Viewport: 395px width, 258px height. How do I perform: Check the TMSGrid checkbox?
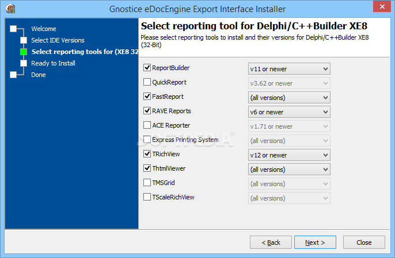coord(147,182)
